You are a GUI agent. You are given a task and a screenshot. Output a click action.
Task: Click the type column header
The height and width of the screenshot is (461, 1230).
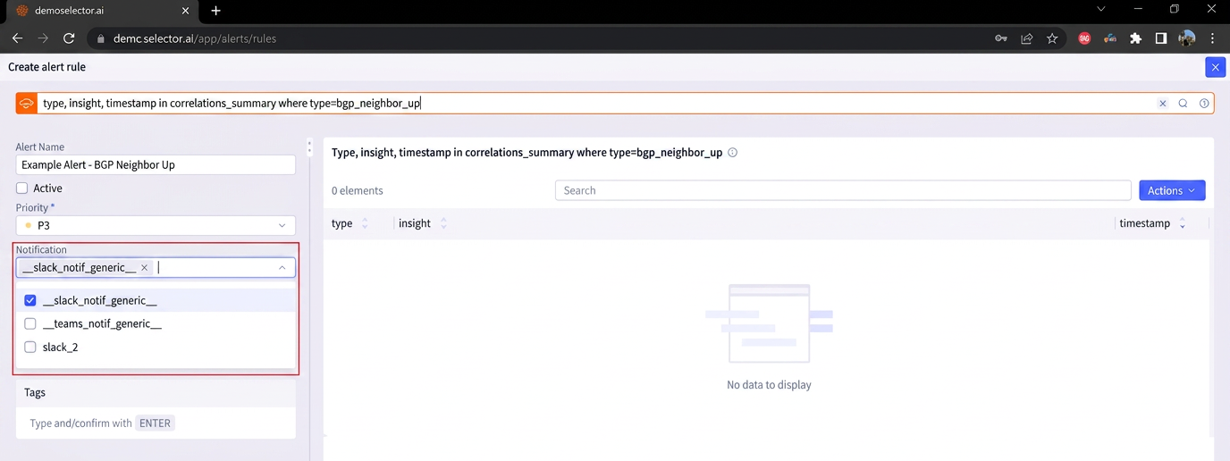click(x=342, y=223)
